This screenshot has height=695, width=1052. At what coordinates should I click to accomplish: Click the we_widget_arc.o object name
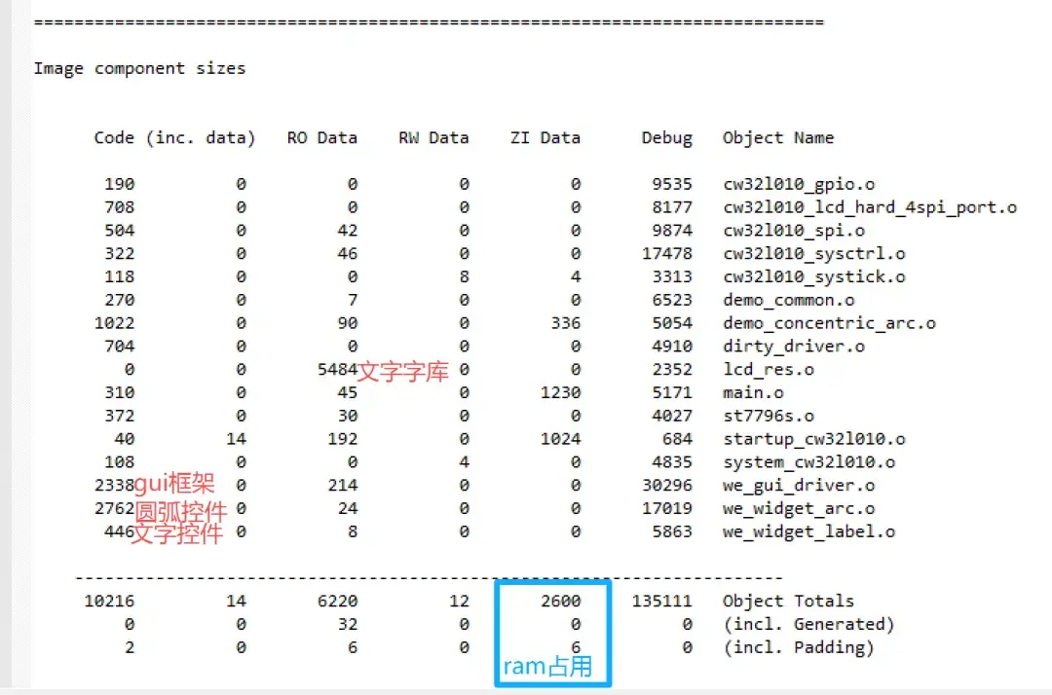(x=799, y=509)
